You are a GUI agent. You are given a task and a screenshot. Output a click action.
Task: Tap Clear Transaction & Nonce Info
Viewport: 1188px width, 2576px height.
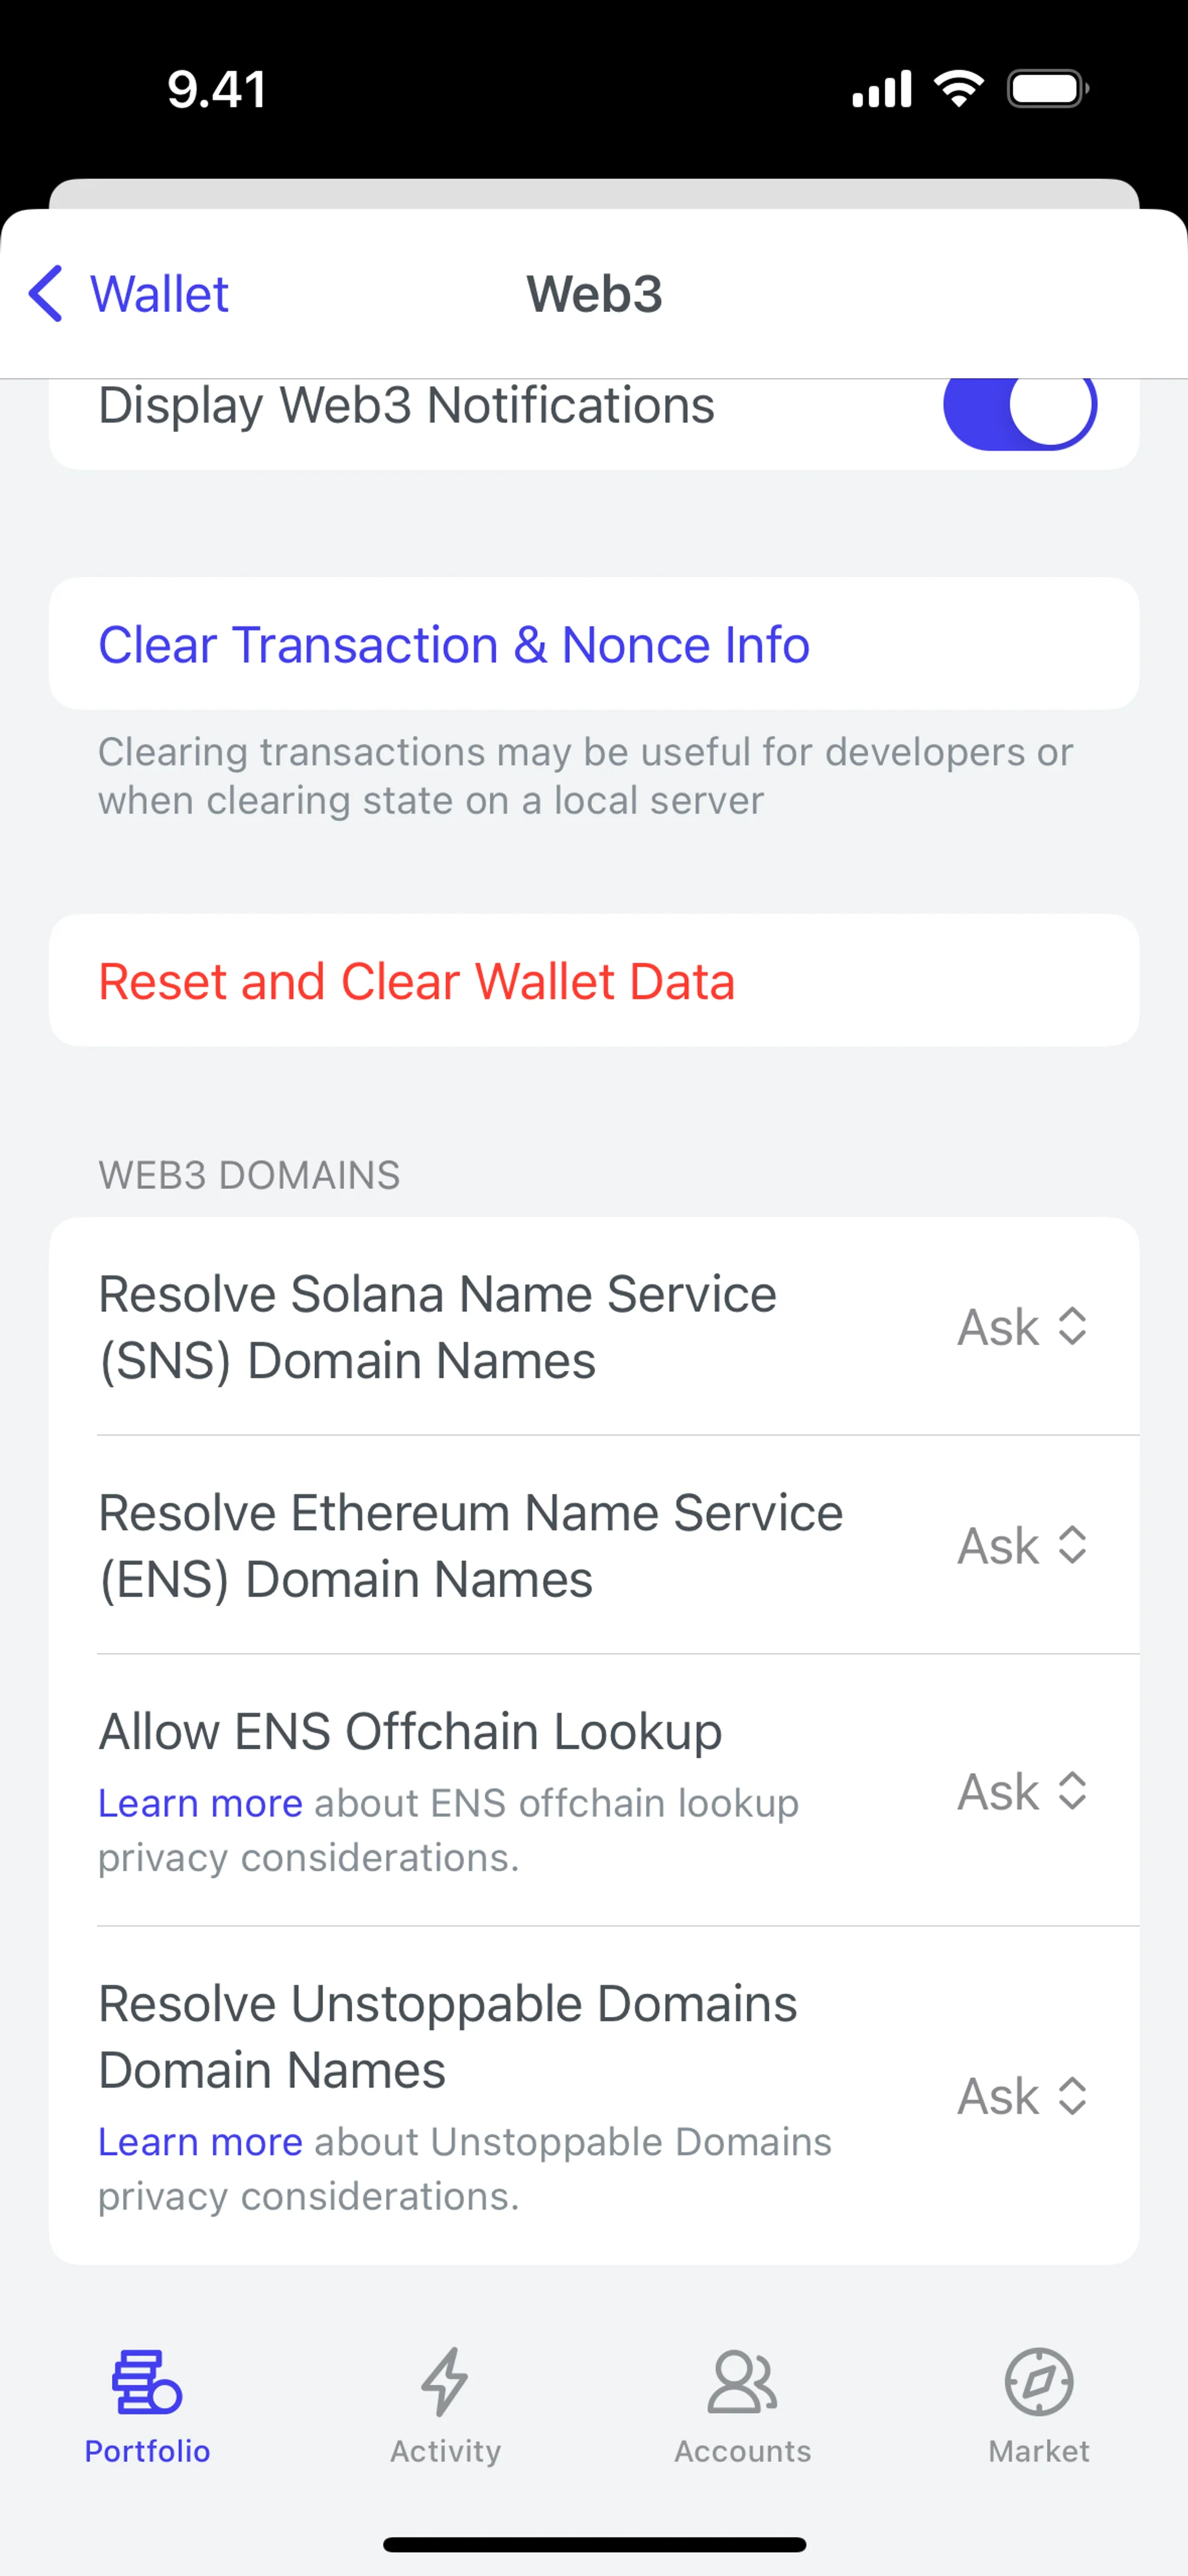pyautogui.click(x=454, y=645)
